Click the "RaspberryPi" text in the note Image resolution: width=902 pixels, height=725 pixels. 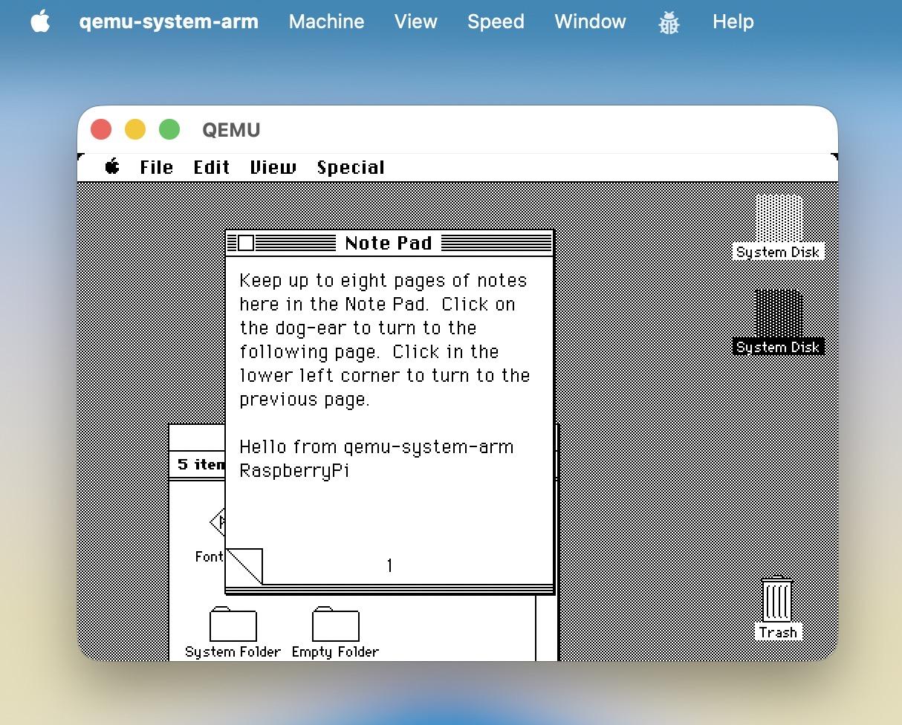point(294,471)
